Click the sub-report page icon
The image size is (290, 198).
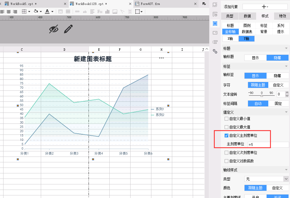coord(130,12)
